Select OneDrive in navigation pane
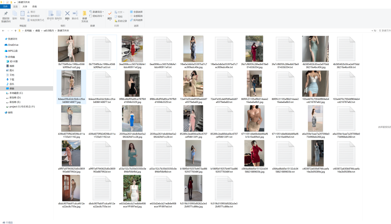This screenshot has height=224, width=391. point(13,45)
